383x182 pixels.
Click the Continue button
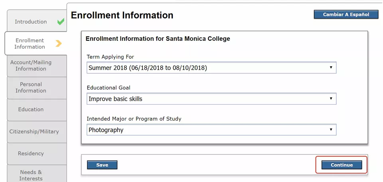tap(342, 165)
